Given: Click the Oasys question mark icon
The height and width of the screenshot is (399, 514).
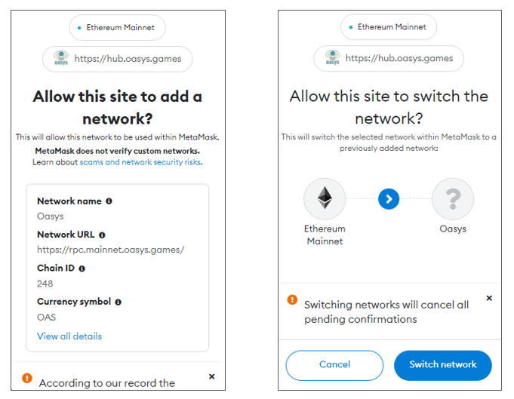Looking at the screenshot, I should click(x=453, y=199).
